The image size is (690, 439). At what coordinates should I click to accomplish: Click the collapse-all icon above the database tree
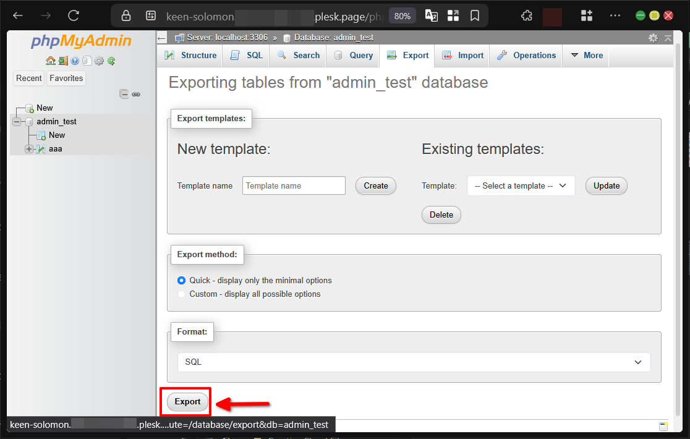tap(124, 94)
